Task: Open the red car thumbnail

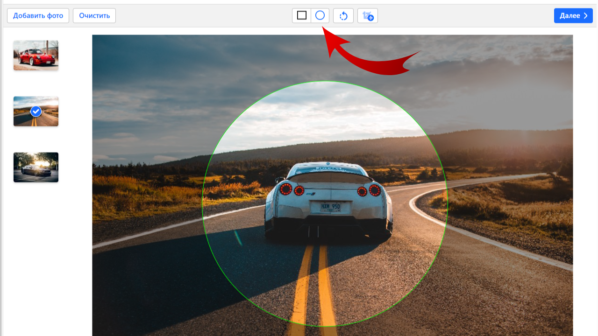Action: coord(36,55)
